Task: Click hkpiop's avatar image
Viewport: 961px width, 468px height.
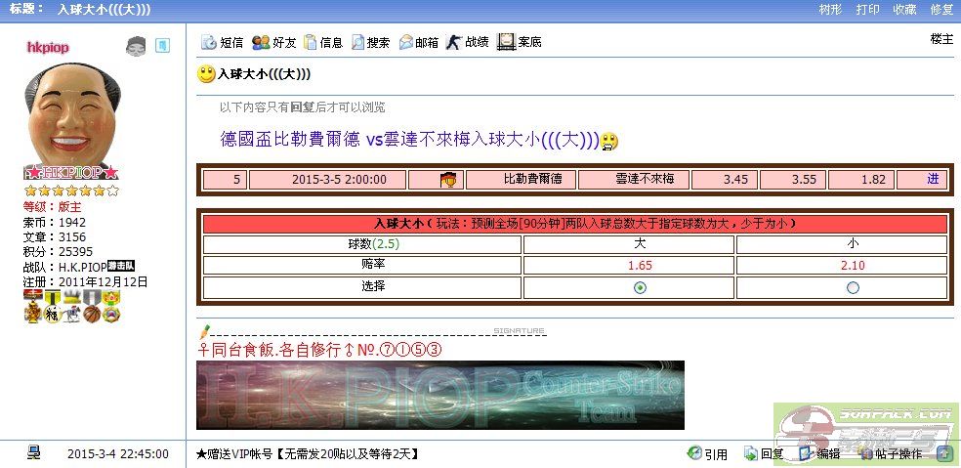Action: pos(72,109)
